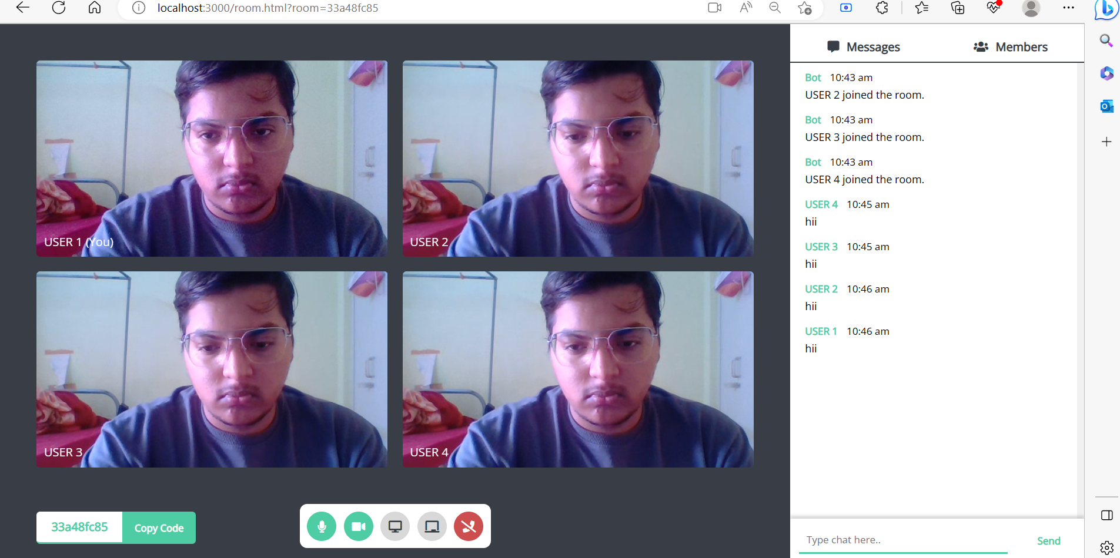Turn off the camera
This screenshot has width=1120, height=558.
(358, 526)
